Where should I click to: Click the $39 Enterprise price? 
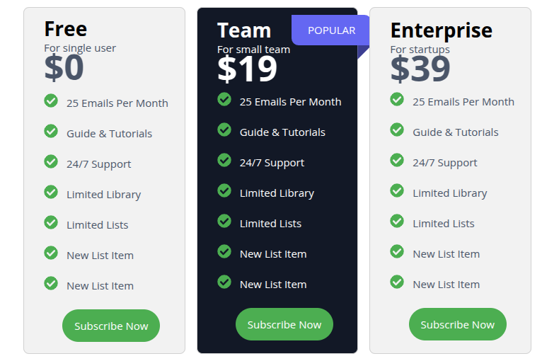click(x=420, y=69)
